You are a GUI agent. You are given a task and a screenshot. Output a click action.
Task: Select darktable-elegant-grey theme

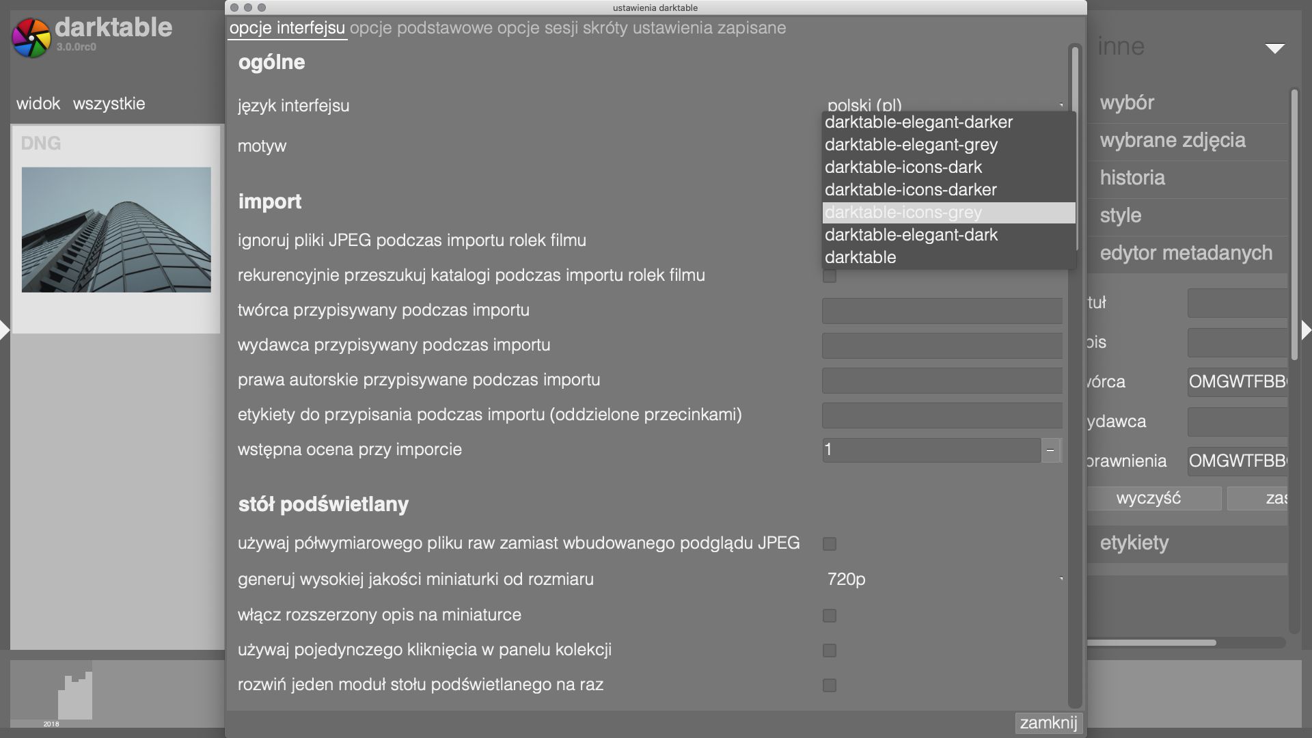pyautogui.click(x=948, y=145)
